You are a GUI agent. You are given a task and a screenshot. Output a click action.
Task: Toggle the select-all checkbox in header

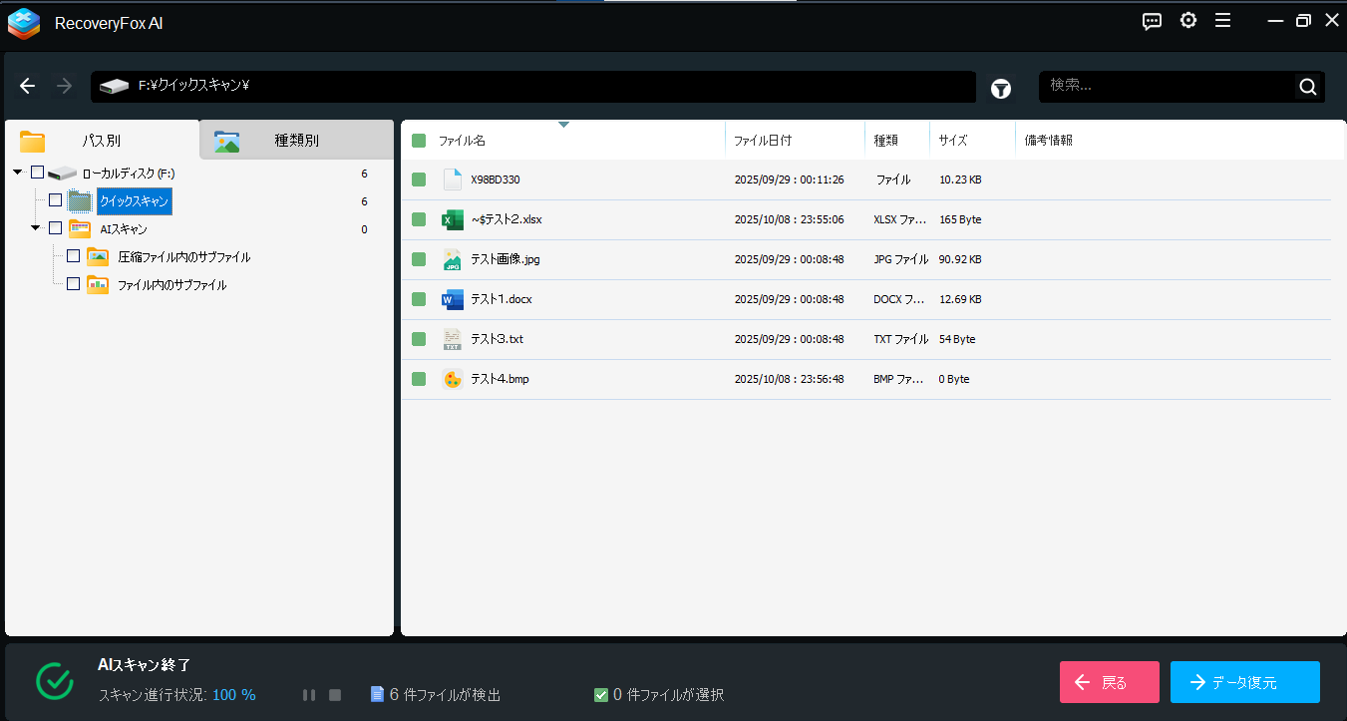[x=419, y=141]
